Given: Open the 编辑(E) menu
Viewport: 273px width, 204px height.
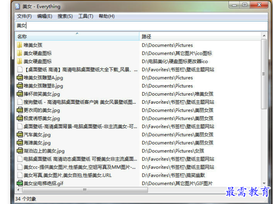Looking at the screenshot, I should [45, 16].
